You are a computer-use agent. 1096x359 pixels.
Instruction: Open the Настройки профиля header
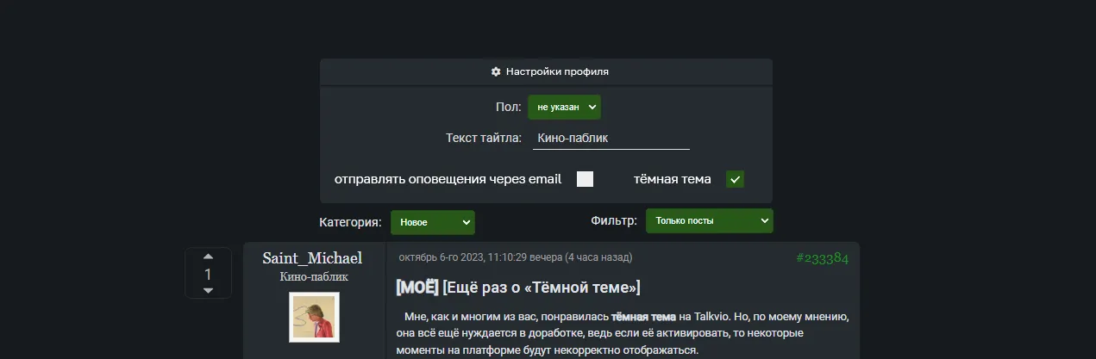546,71
